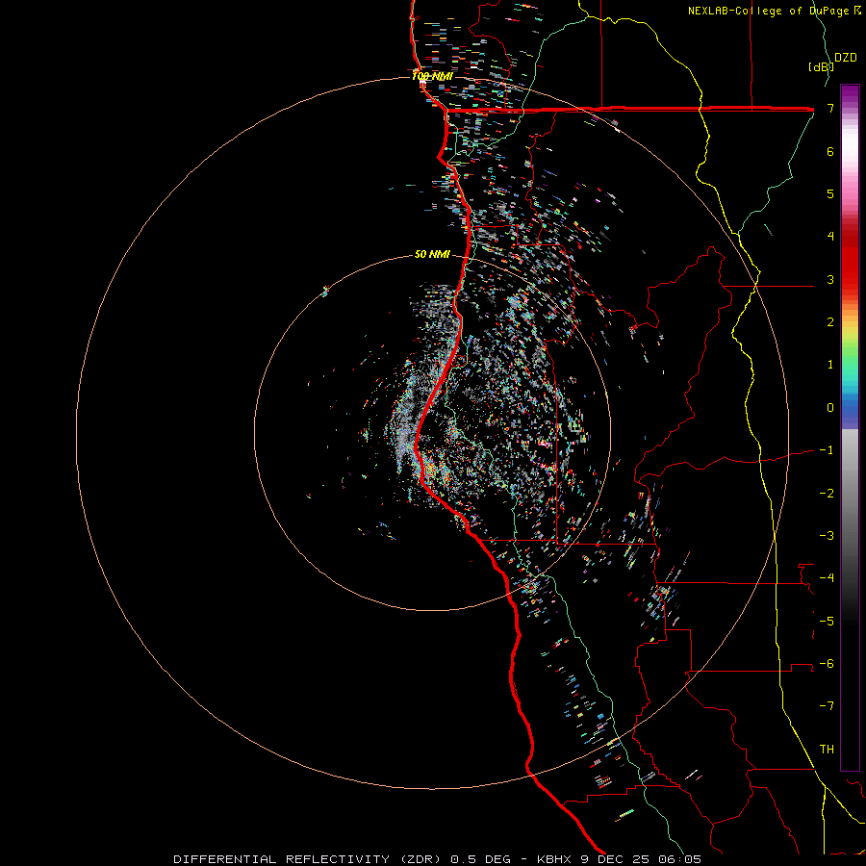Click the 4 value on the scale
866x866 pixels.
(830, 237)
